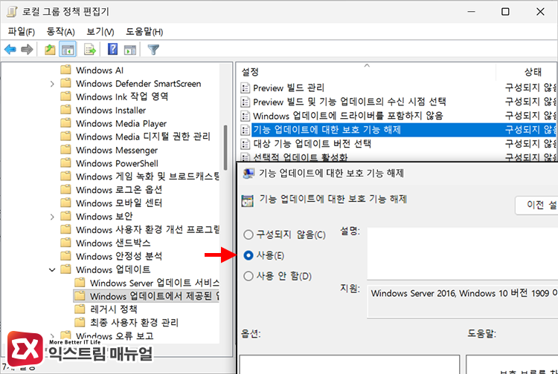Close the 로컬 그룹 정책 편집기 window

point(540,12)
